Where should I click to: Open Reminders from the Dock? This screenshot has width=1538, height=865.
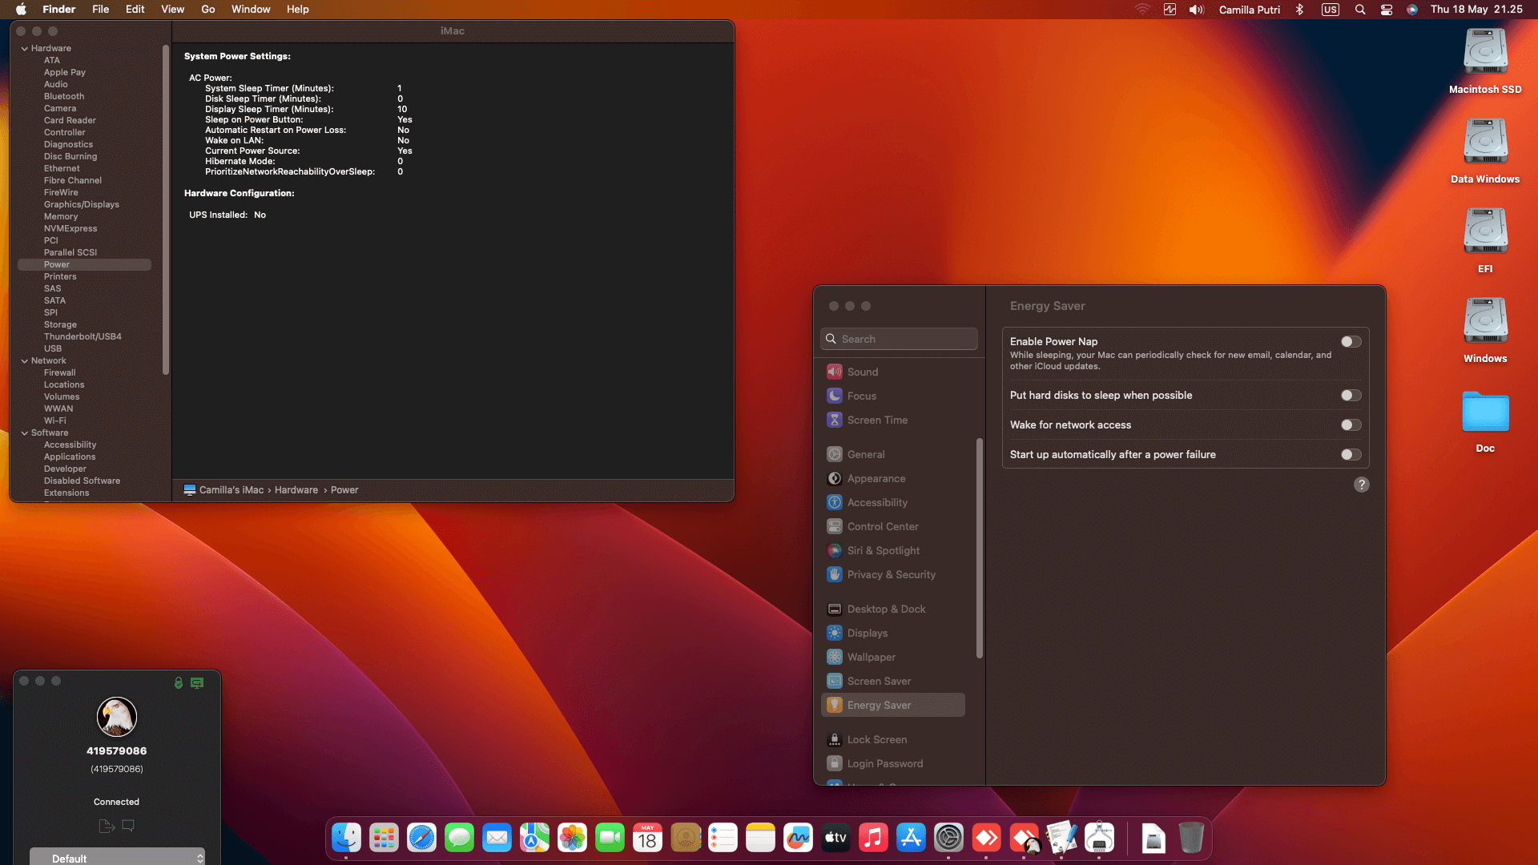(723, 838)
